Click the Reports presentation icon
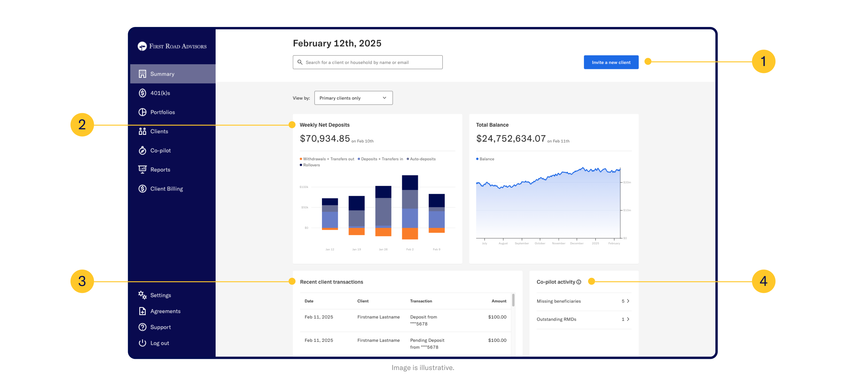 pyautogui.click(x=142, y=169)
